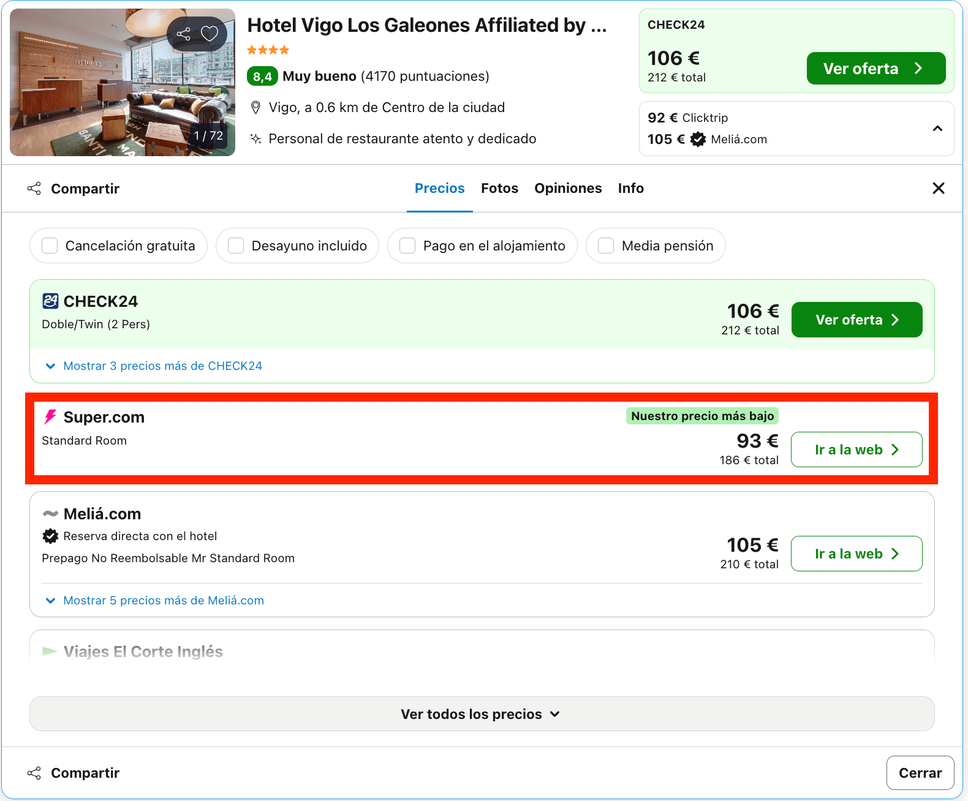
Task: Click the verified badge in top Meliá.com price
Action: pyautogui.click(x=698, y=140)
